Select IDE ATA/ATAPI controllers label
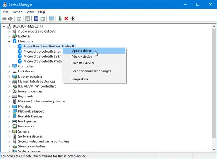The width and height of the screenshot is (217, 159). tap(37, 86)
